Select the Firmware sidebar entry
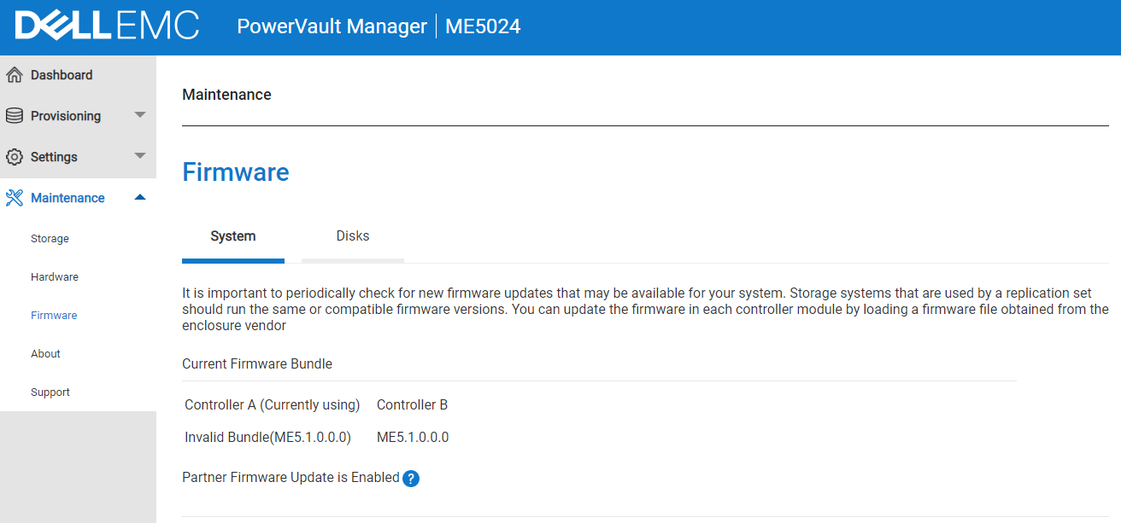 tap(54, 315)
